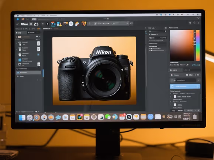Screen dimensions: 214x160
Task: Click the small black droplet toolbar icon
Action: (x=48, y=24)
